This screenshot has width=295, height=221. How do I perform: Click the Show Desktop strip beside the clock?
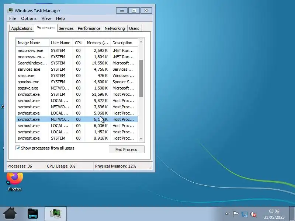coord(292,214)
